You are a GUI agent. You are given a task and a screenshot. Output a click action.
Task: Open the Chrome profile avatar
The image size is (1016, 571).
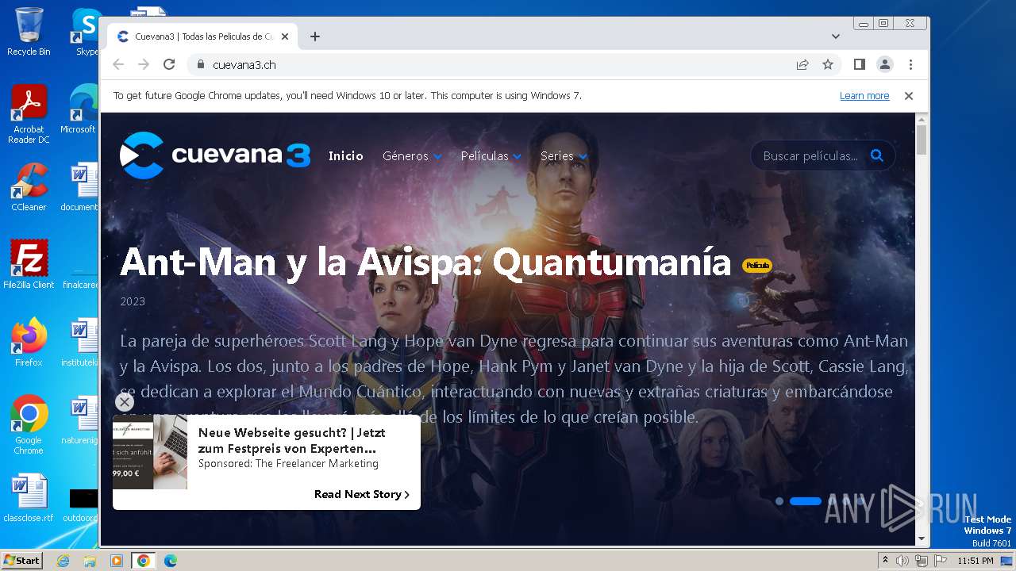885,64
